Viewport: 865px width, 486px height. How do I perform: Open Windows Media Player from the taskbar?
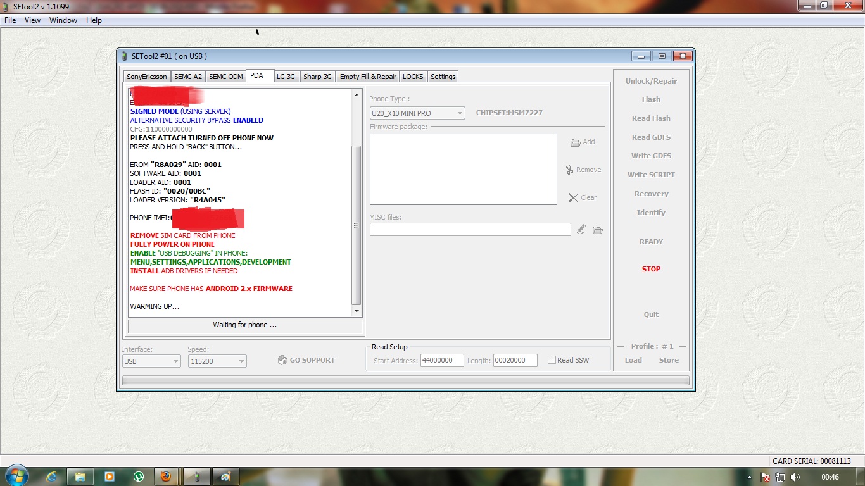[110, 477]
